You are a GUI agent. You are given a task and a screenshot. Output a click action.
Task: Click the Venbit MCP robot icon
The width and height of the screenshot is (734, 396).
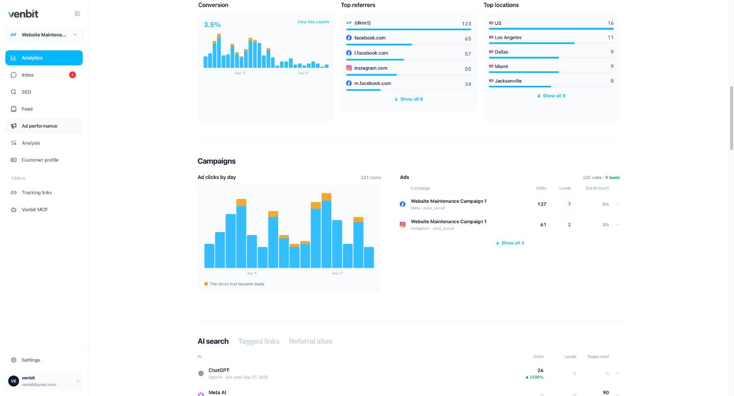tap(14, 210)
